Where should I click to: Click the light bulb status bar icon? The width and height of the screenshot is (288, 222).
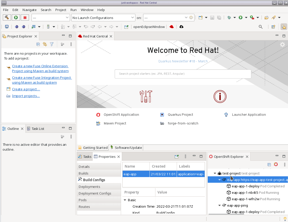click(x=285, y=219)
